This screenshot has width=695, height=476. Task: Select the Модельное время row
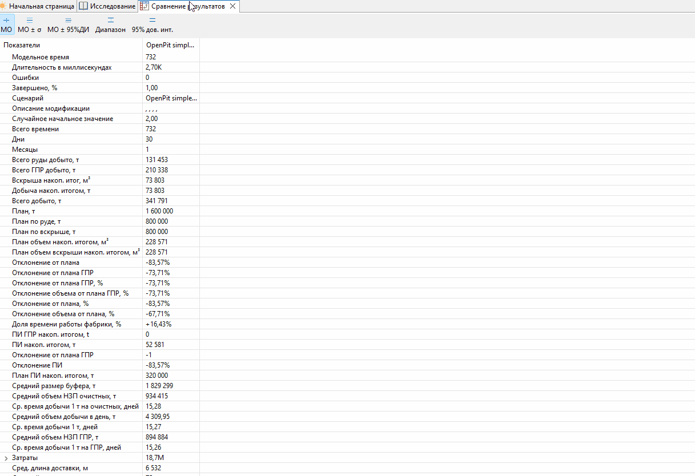100,57
